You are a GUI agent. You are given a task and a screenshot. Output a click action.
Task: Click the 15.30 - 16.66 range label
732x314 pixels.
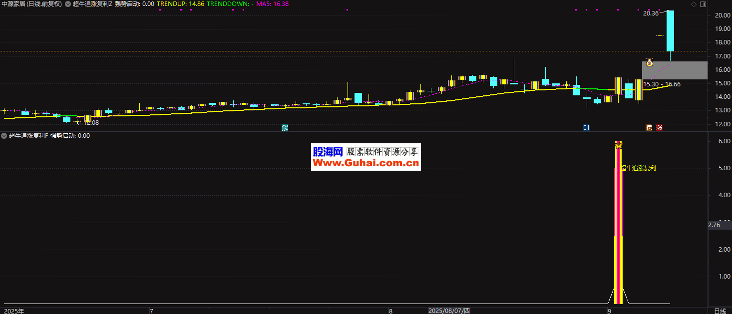662,84
